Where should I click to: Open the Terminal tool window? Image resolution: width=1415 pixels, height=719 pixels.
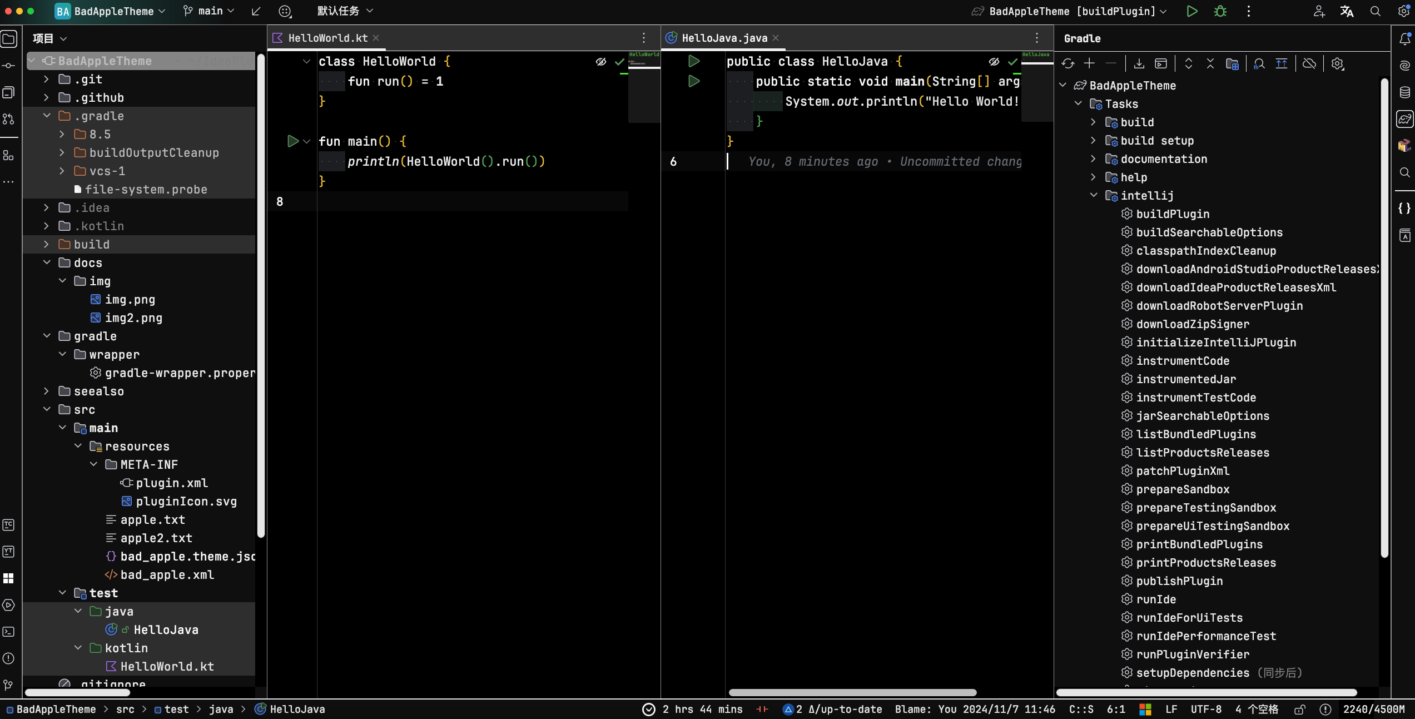[9, 632]
